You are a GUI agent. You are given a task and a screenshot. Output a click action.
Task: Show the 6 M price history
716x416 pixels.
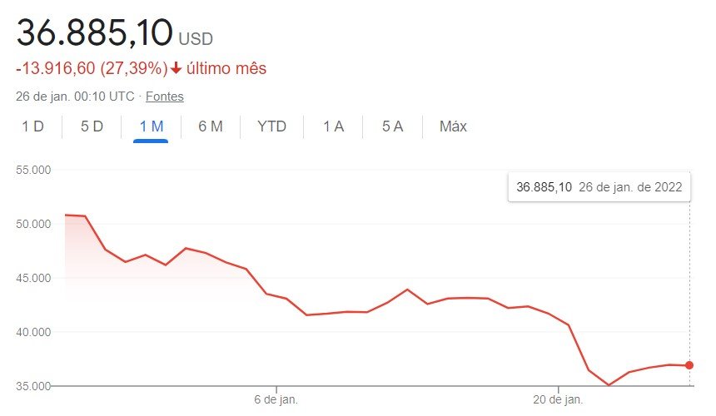pyautogui.click(x=211, y=126)
